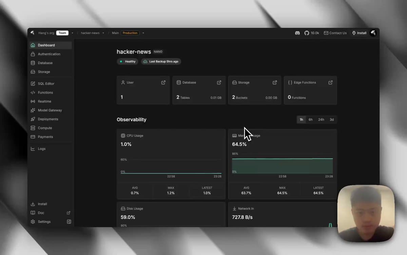
Task: Open the Database card external link icon
Action: 219,82
